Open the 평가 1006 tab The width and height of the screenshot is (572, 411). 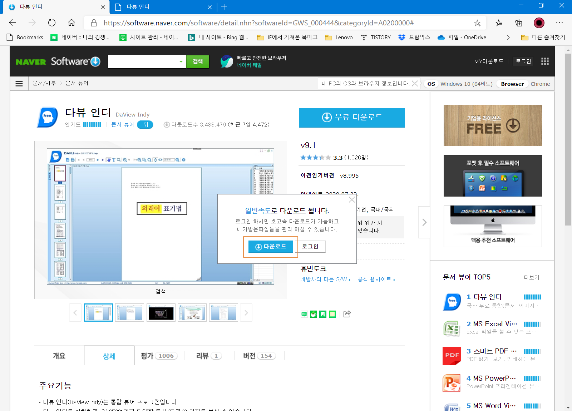tap(159, 356)
